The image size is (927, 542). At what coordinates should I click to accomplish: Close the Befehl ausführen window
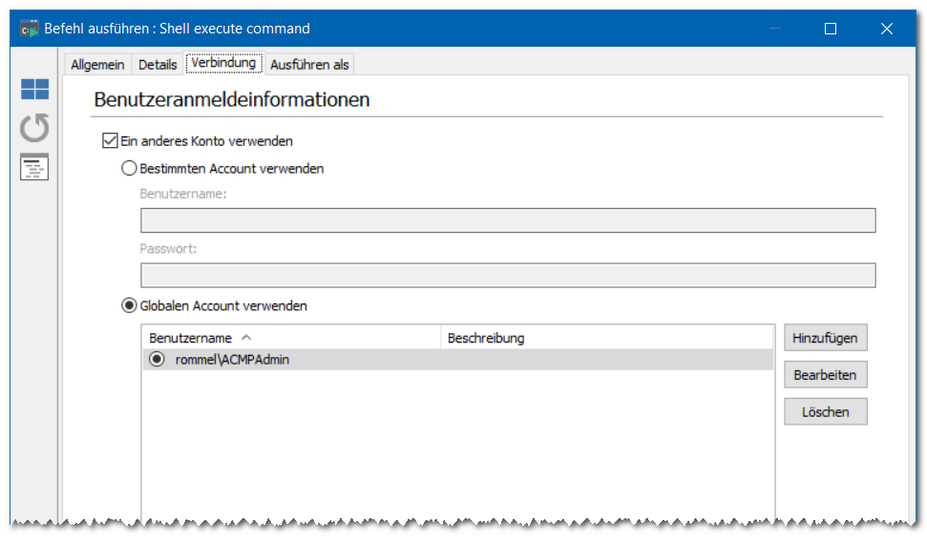[886, 29]
